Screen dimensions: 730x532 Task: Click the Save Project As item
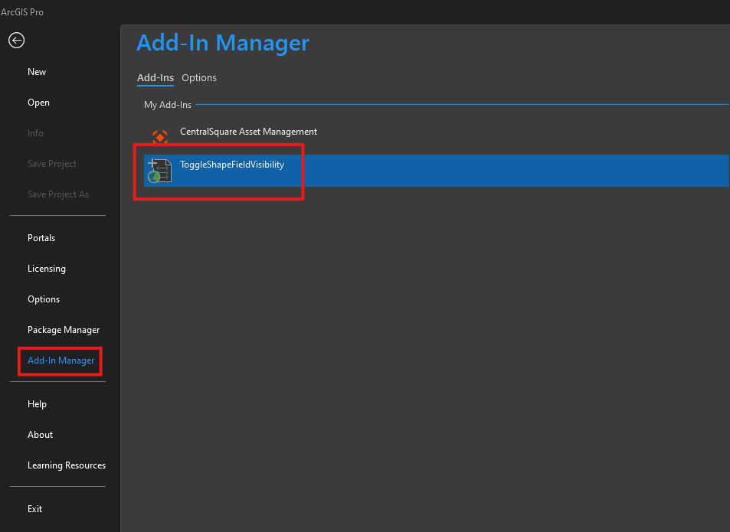58,194
